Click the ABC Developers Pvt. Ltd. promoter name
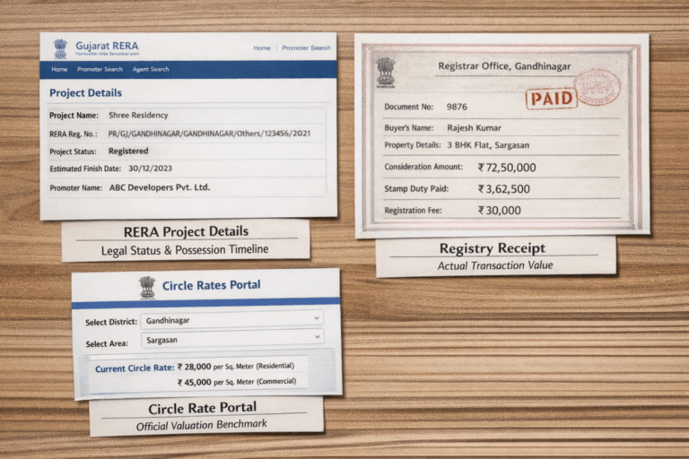Viewport: 689px width, 459px height. coord(159,187)
